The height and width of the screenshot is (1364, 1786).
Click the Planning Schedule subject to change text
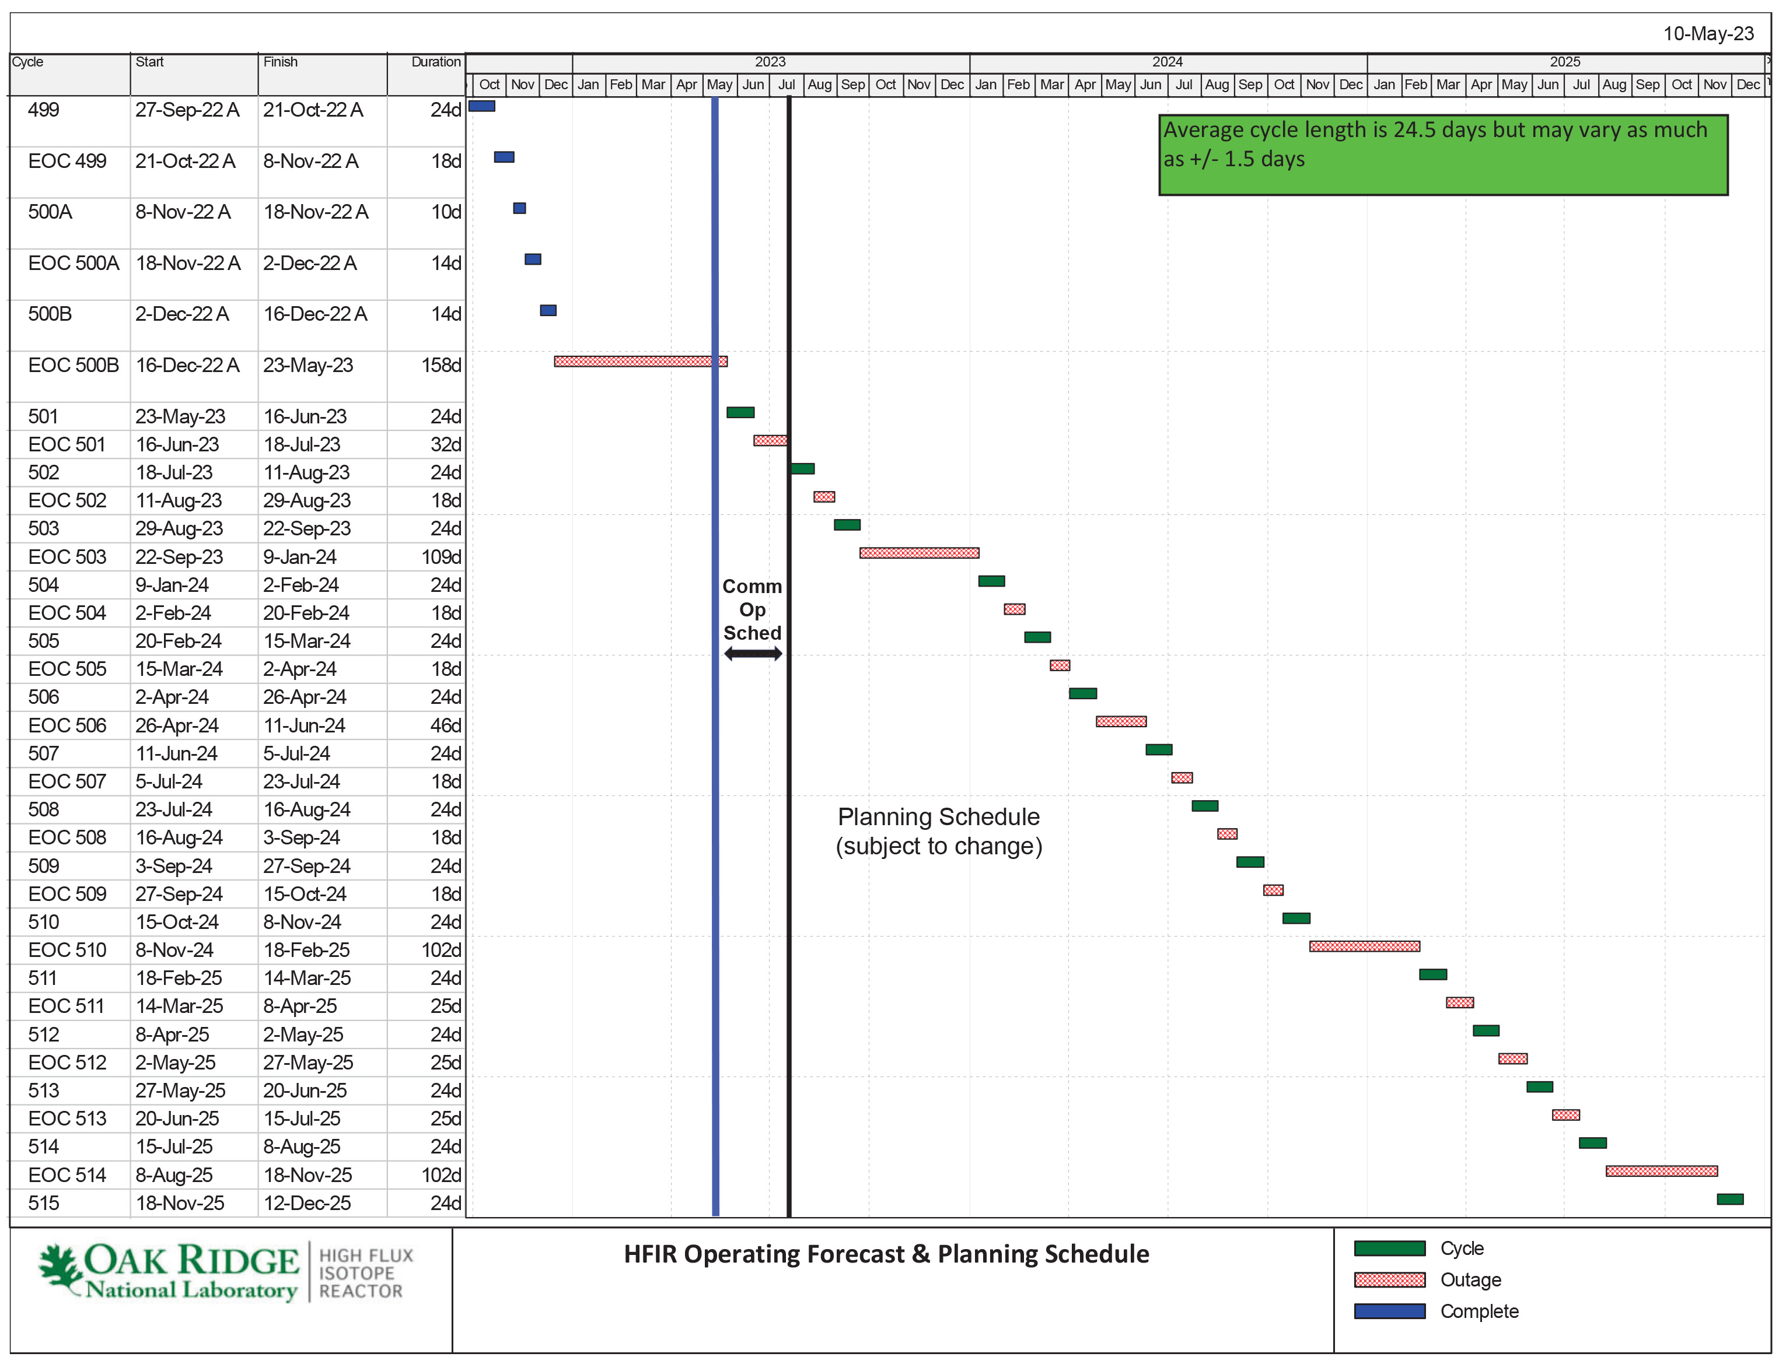pyautogui.click(x=939, y=832)
